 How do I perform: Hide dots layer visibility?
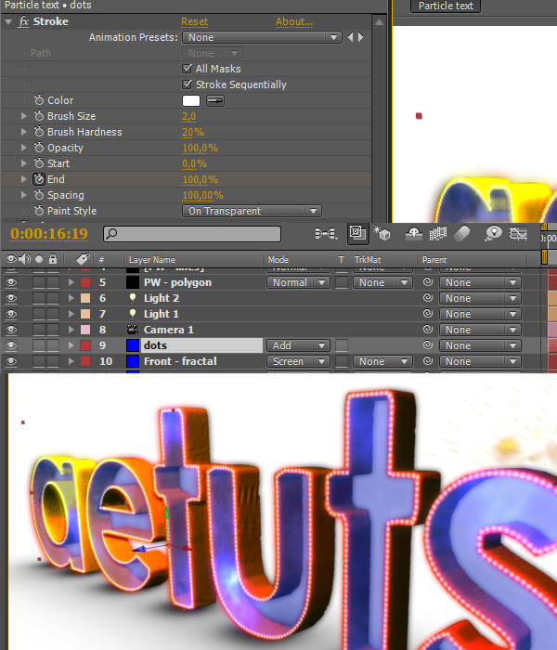(11, 345)
